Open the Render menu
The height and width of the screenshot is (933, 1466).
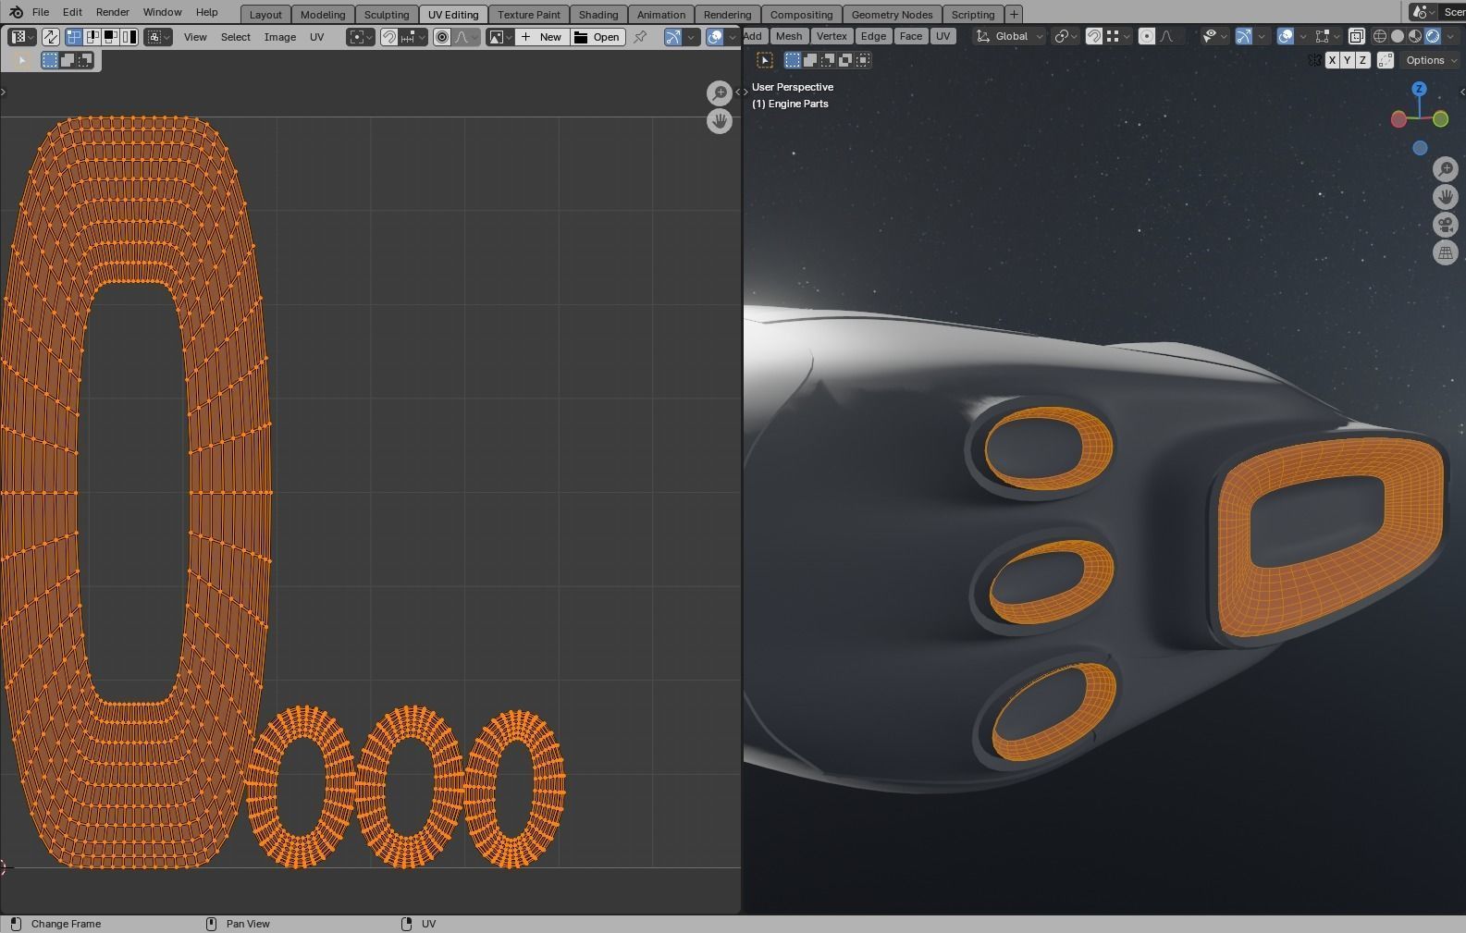[x=113, y=12]
